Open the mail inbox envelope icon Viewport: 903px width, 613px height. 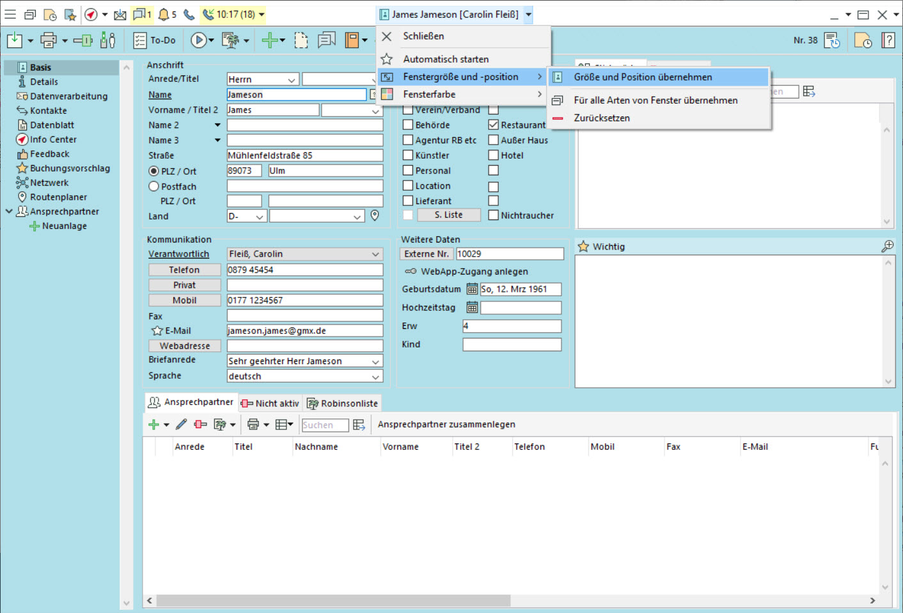coord(120,15)
